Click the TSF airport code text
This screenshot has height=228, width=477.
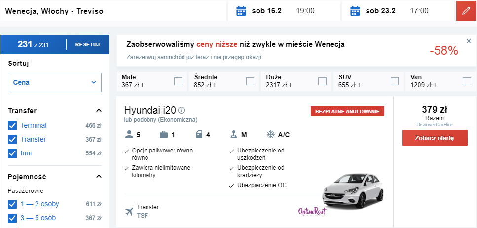point(142,216)
